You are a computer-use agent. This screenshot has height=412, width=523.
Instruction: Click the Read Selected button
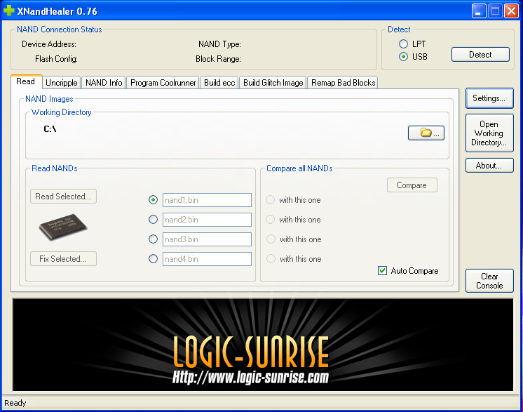[63, 197]
